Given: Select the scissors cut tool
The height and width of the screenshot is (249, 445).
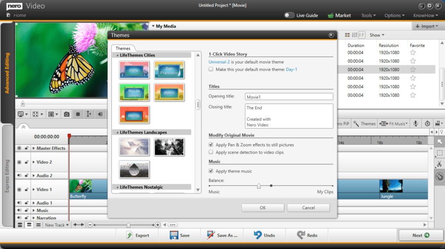Looking at the screenshot, I should click(x=439, y=164).
